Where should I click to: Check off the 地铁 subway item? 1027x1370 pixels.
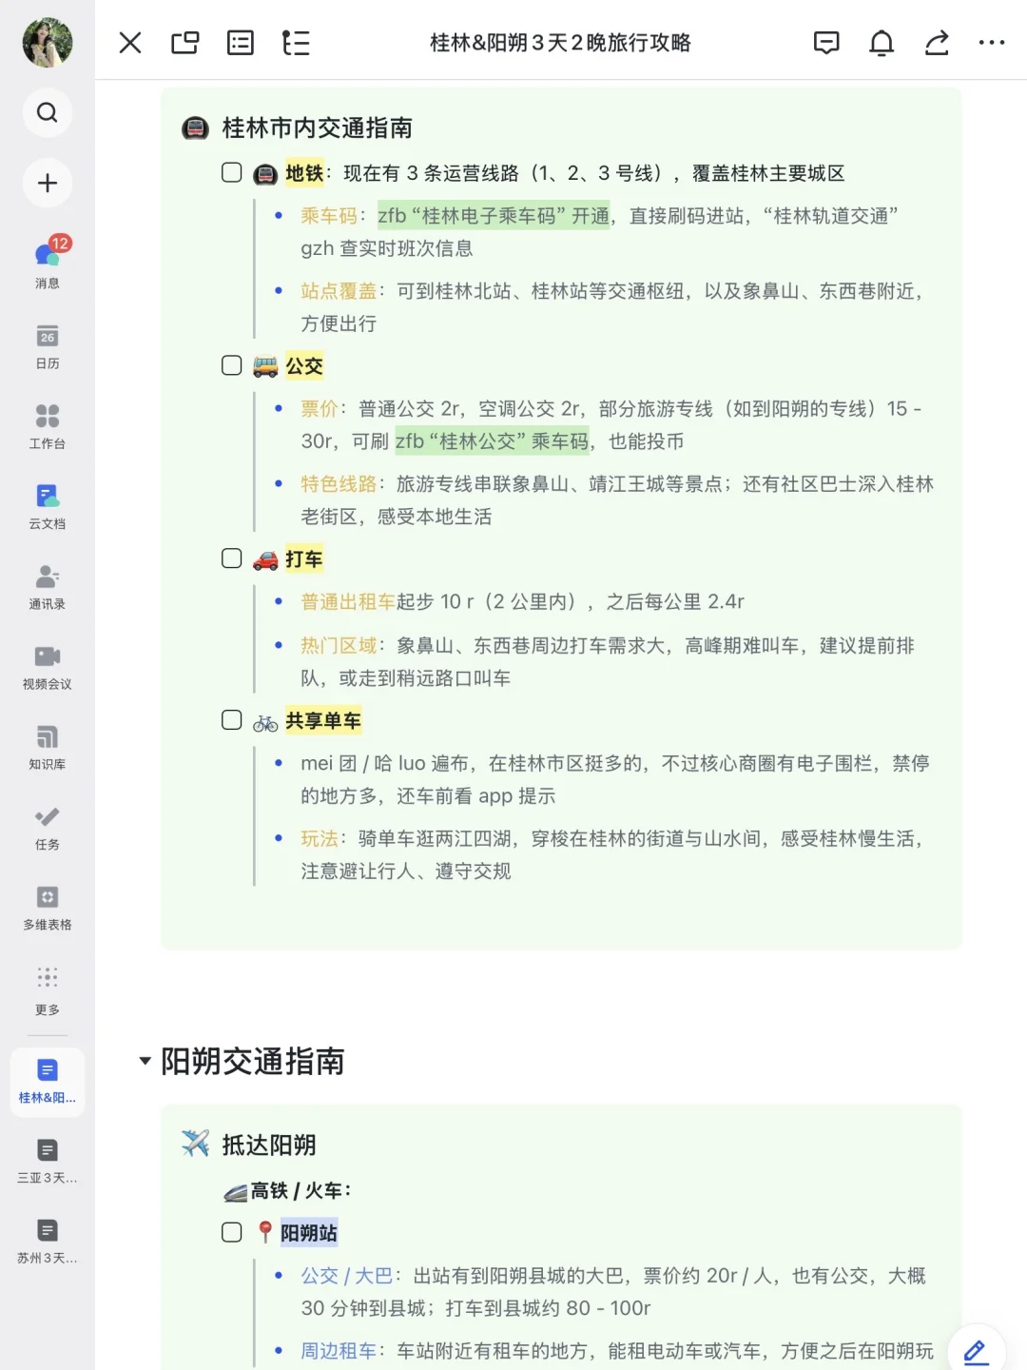tap(231, 172)
